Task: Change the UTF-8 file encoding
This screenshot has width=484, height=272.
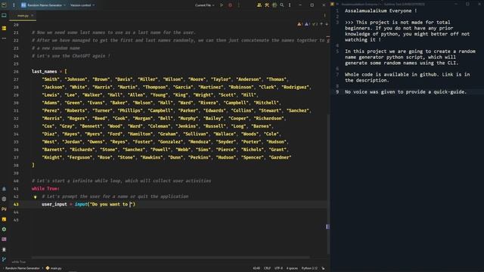Action: 279,268
